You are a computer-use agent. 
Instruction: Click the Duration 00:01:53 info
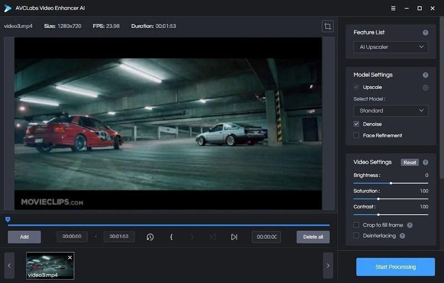(x=154, y=26)
